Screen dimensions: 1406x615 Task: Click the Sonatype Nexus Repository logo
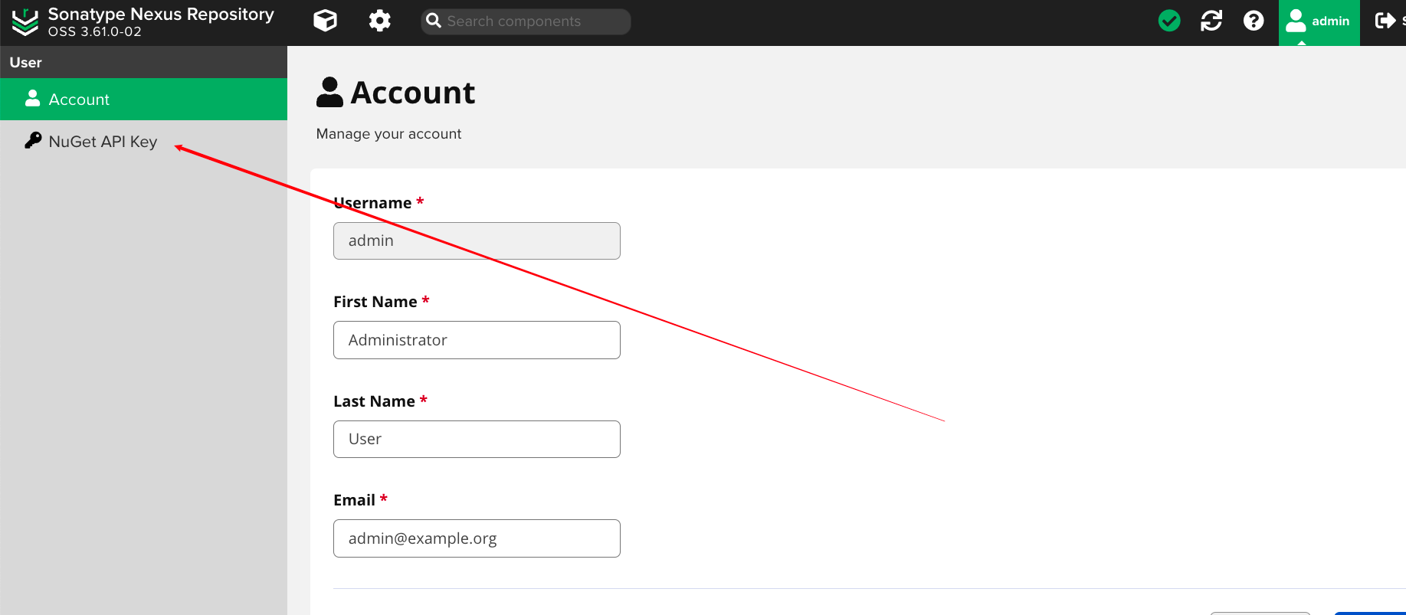[x=25, y=21]
